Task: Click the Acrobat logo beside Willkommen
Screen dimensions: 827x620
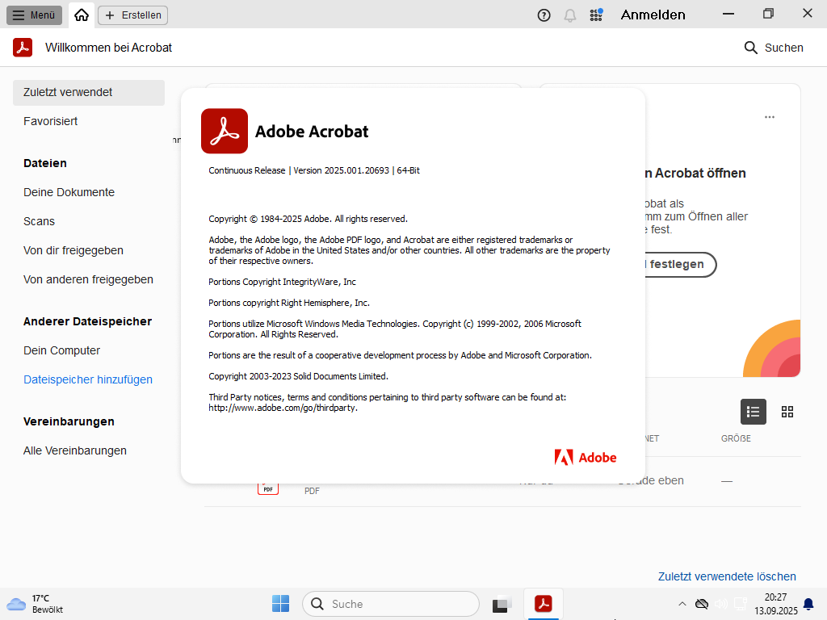Action: pos(23,48)
